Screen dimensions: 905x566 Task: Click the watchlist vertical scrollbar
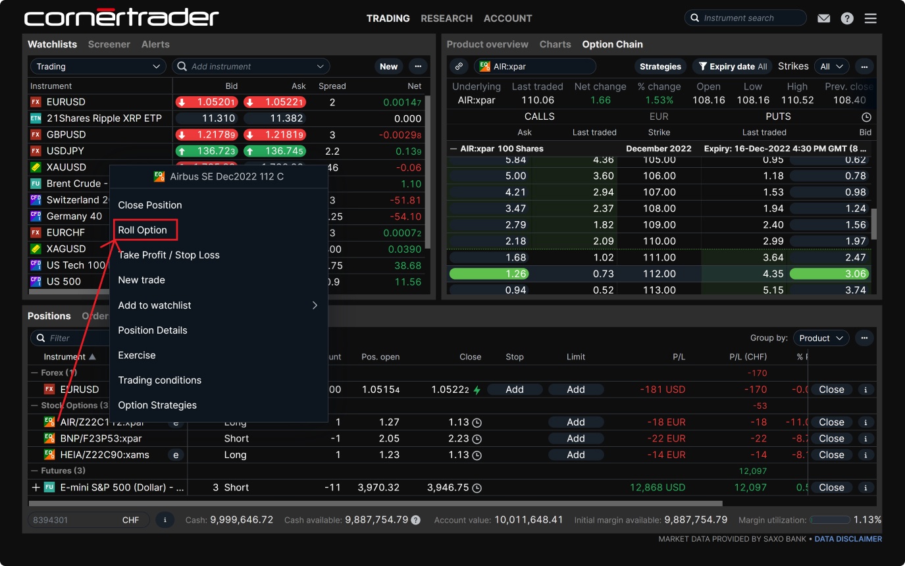(428, 172)
